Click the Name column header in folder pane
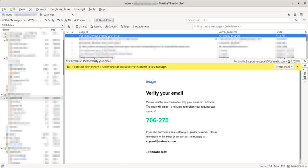Viewport: 308px width, 168px height. (x=5, y=30)
